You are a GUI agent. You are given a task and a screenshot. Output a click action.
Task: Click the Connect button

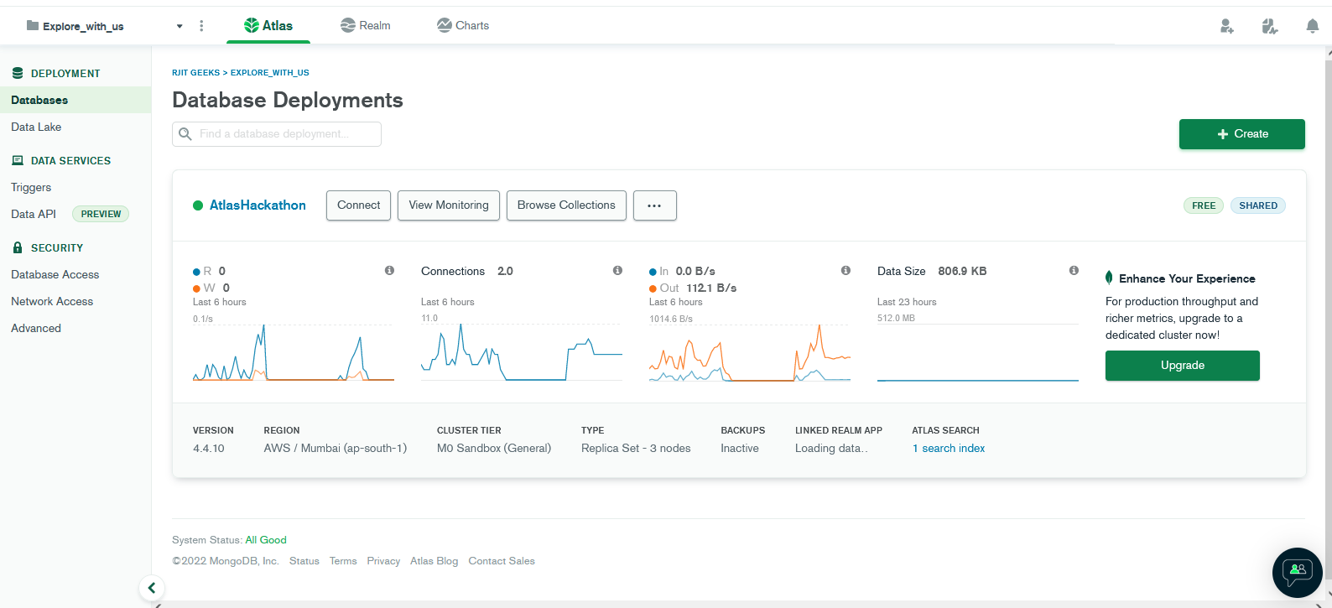click(358, 205)
